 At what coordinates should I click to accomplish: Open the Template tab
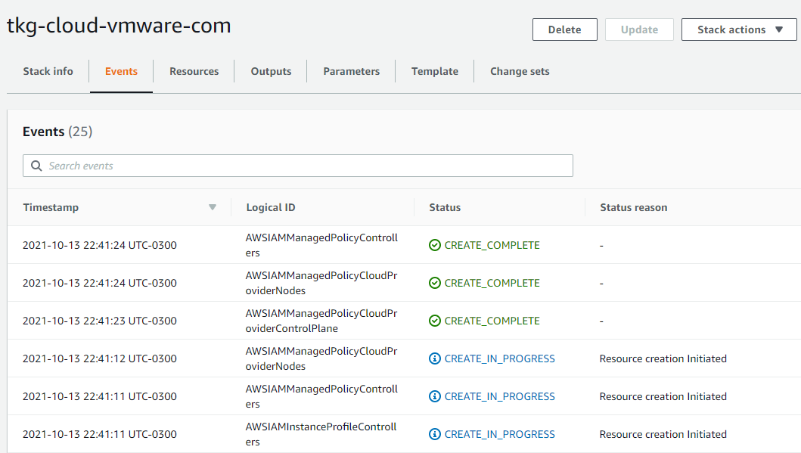tap(435, 72)
